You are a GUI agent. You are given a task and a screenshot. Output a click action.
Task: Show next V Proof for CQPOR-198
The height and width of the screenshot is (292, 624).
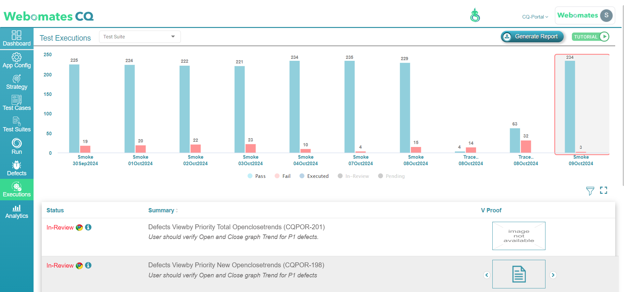pyautogui.click(x=553, y=275)
